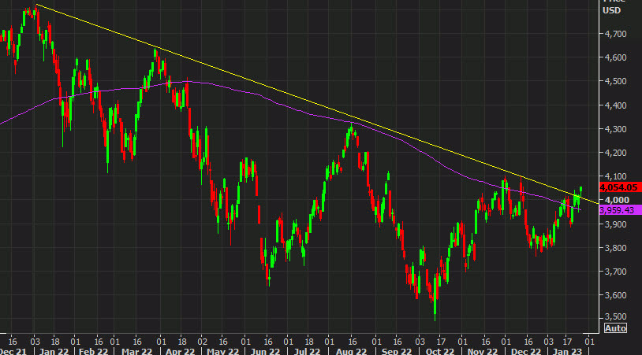Click the 4,700 price axis label
The width and height of the screenshot is (642, 355).
614,34
